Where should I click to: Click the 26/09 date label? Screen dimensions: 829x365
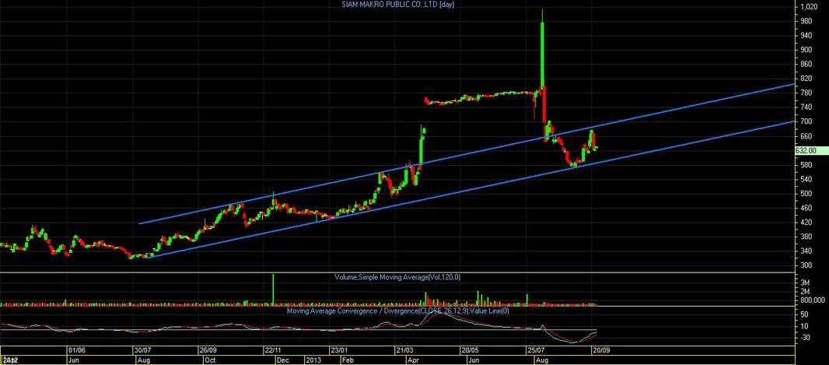click(208, 350)
